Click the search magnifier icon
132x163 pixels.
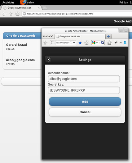(103, 43)
